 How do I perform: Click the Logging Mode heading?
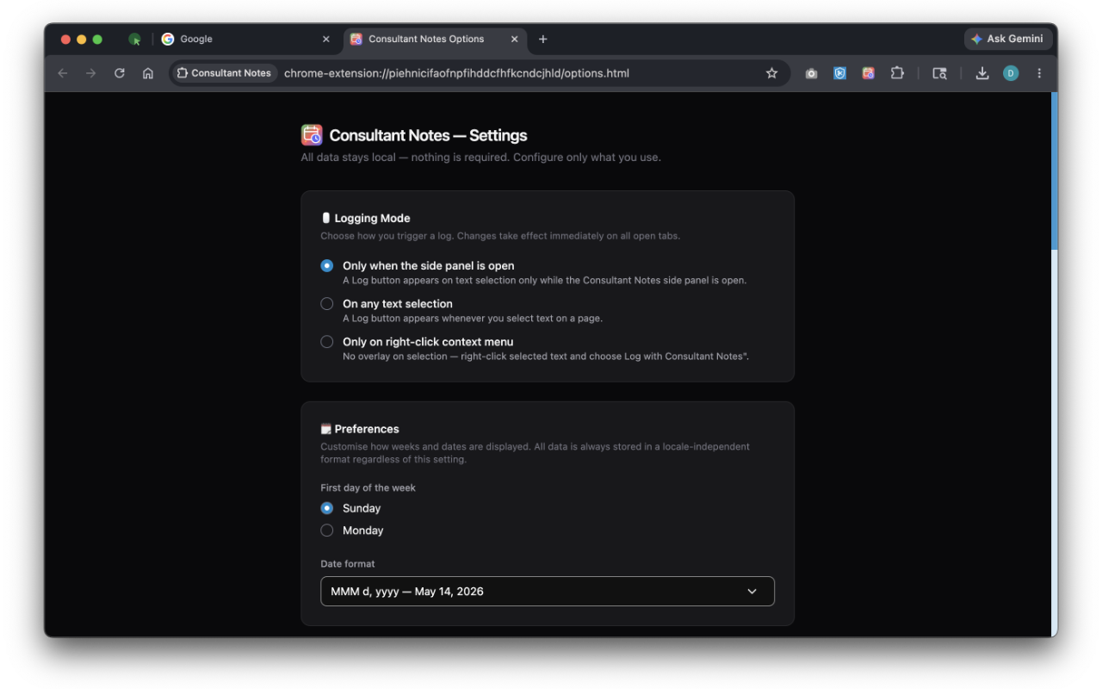coord(372,218)
